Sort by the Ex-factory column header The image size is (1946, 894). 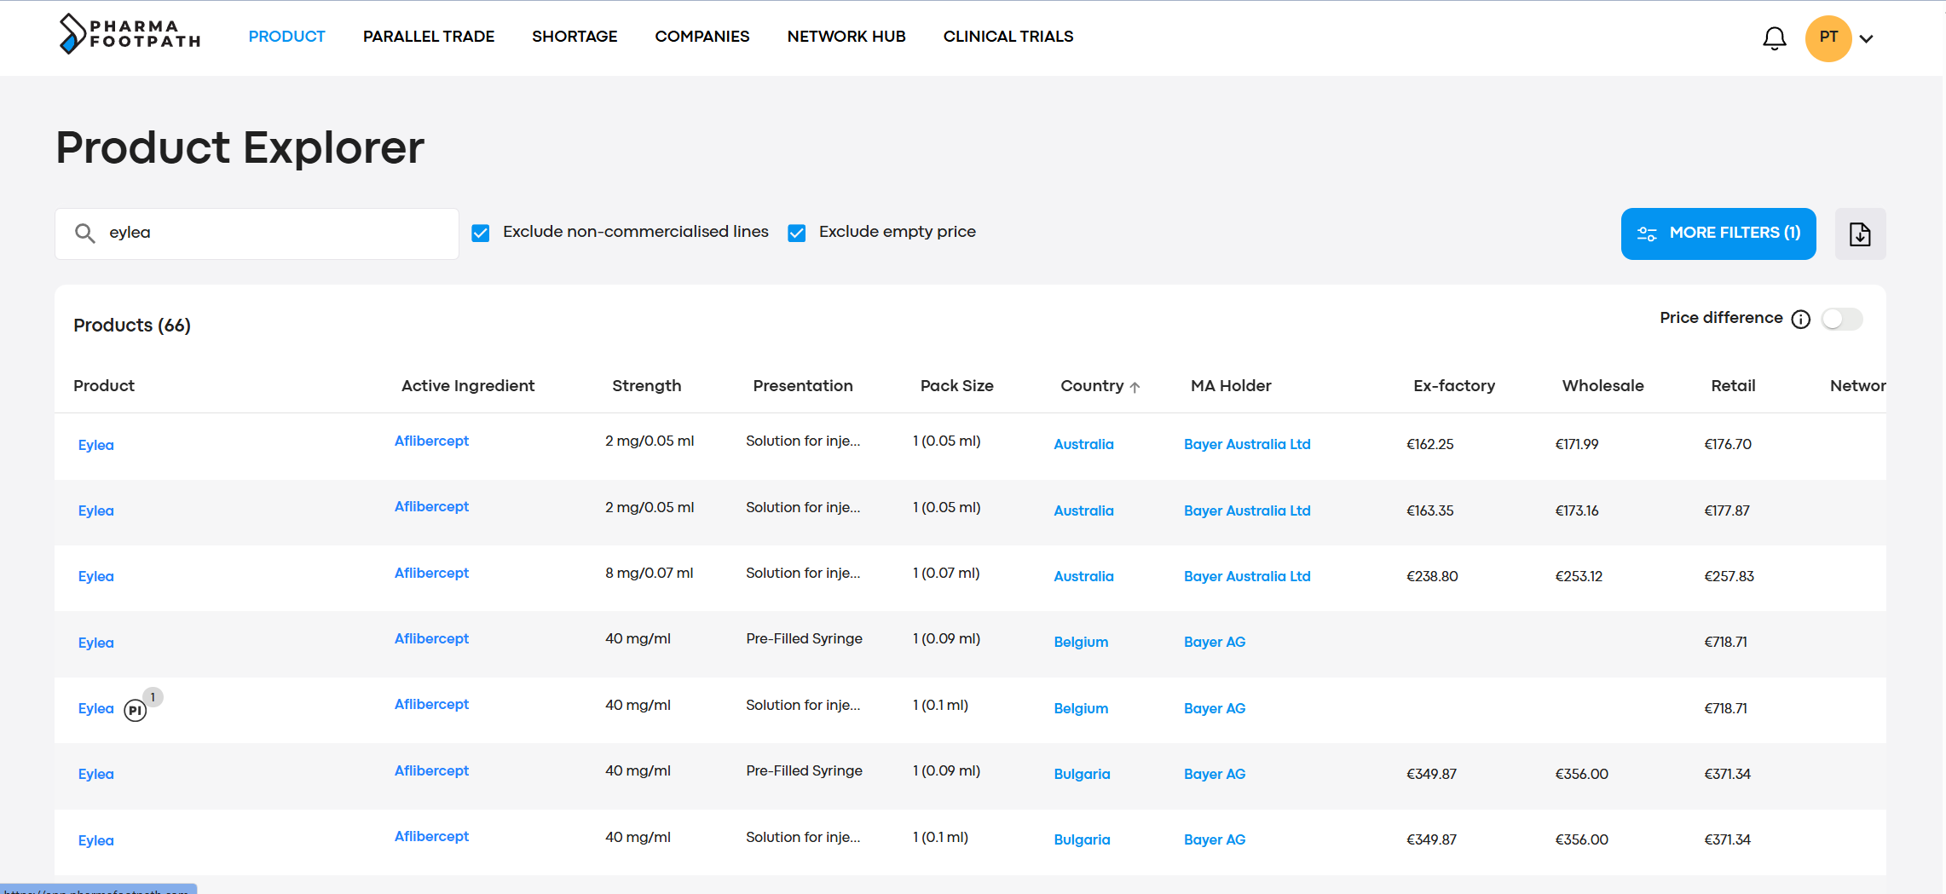(1453, 386)
